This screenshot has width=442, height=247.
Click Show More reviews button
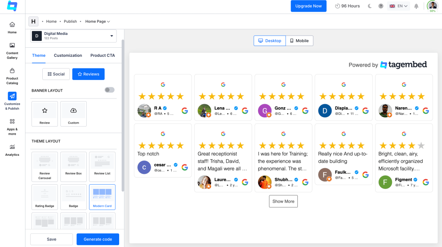(283, 201)
